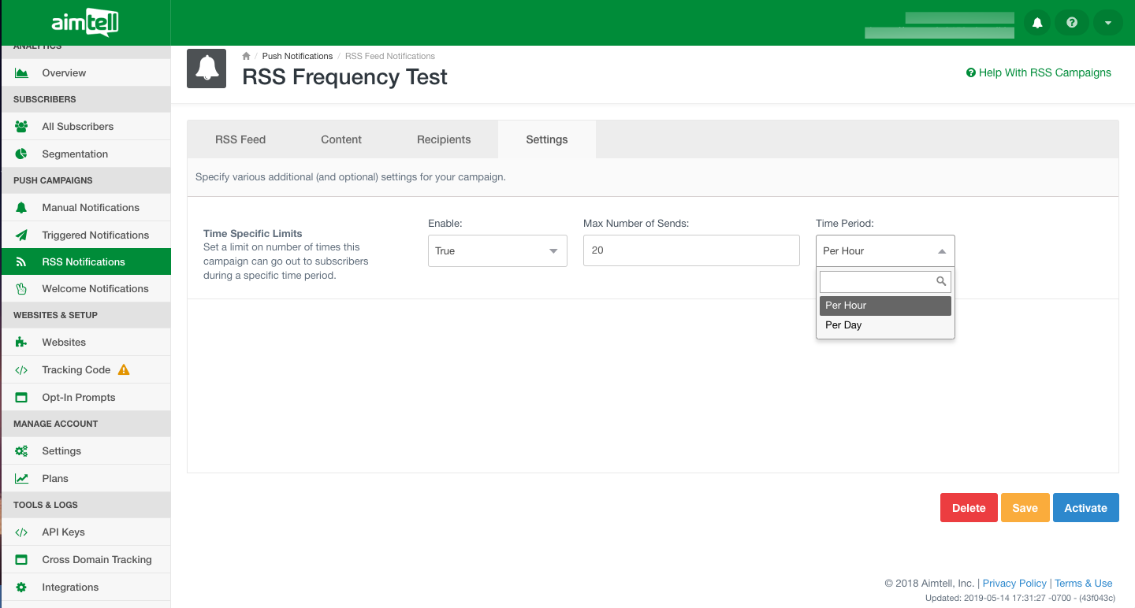Screen dimensions: 1135x608
Task: Click the Overview chart icon
Action: (21, 72)
